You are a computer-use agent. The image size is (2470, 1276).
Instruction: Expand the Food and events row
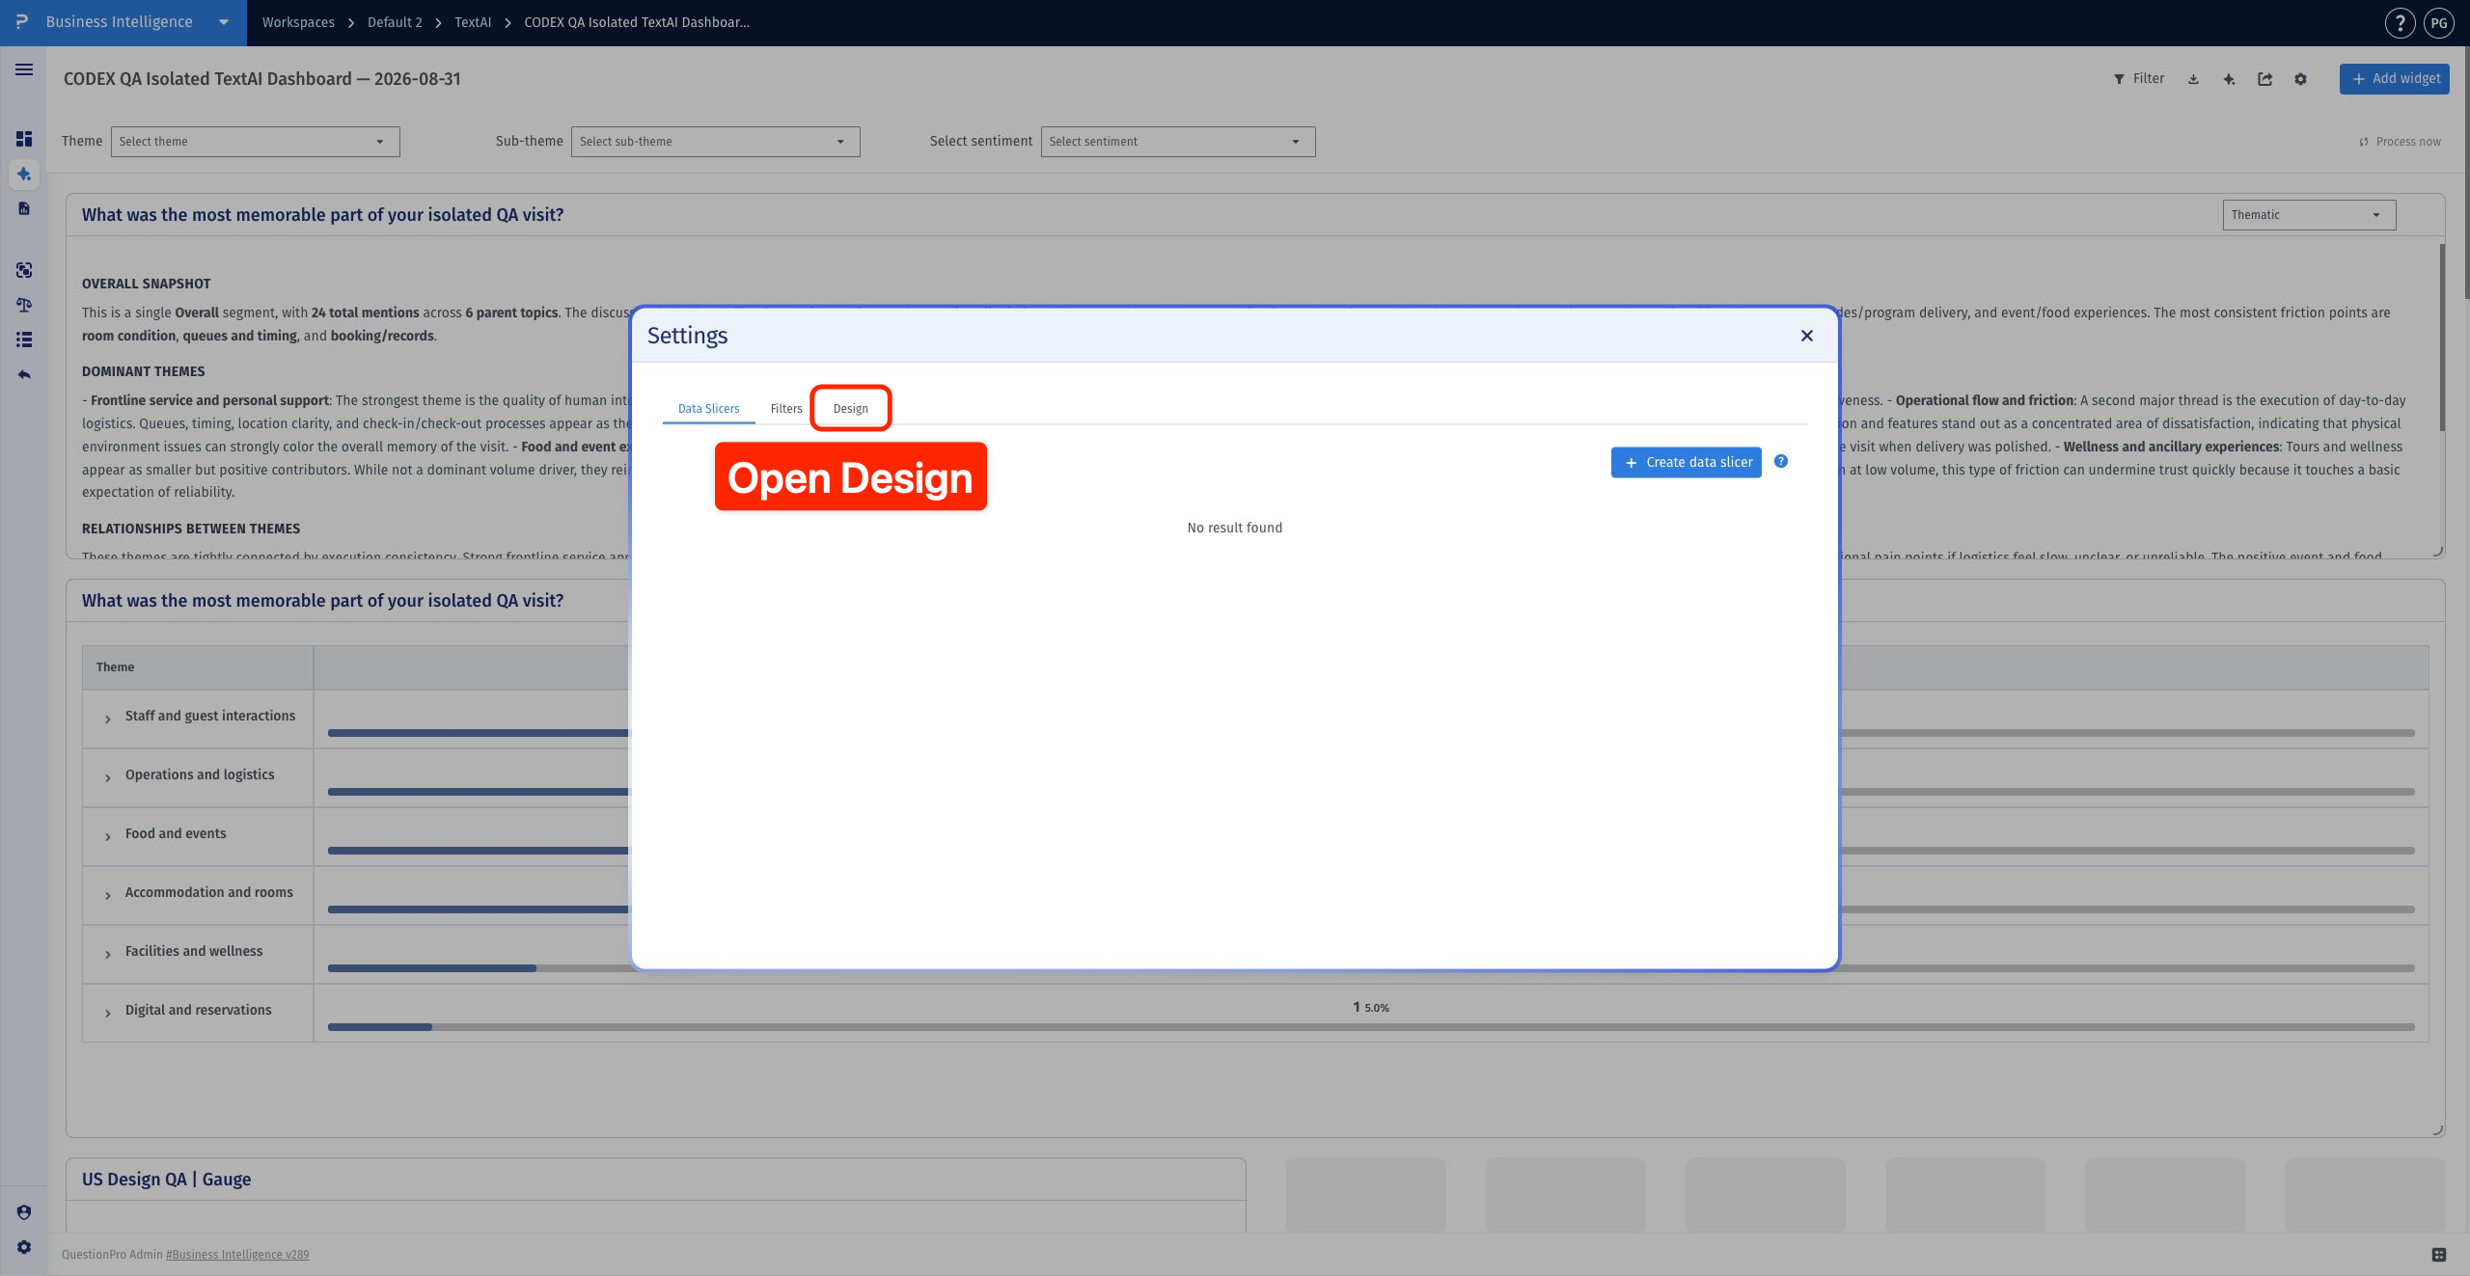click(x=107, y=836)
